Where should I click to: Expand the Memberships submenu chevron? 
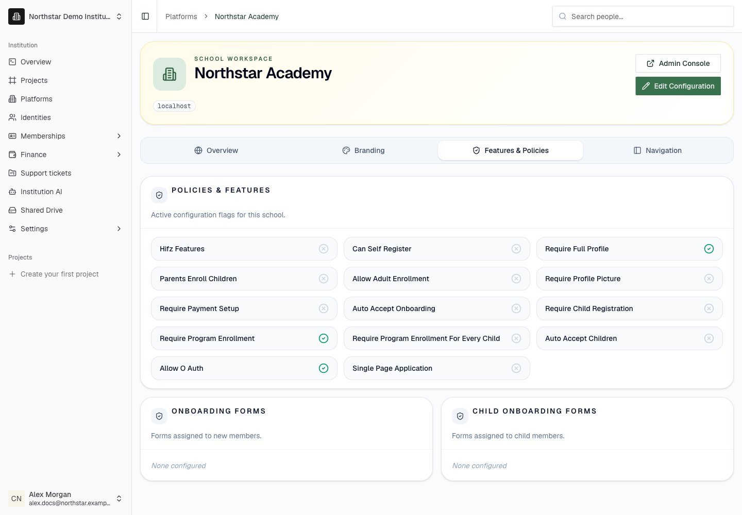(119, 136)
